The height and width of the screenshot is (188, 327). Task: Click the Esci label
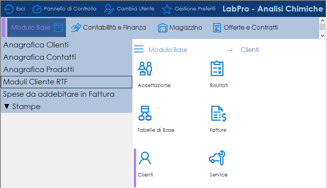point(21,9)
